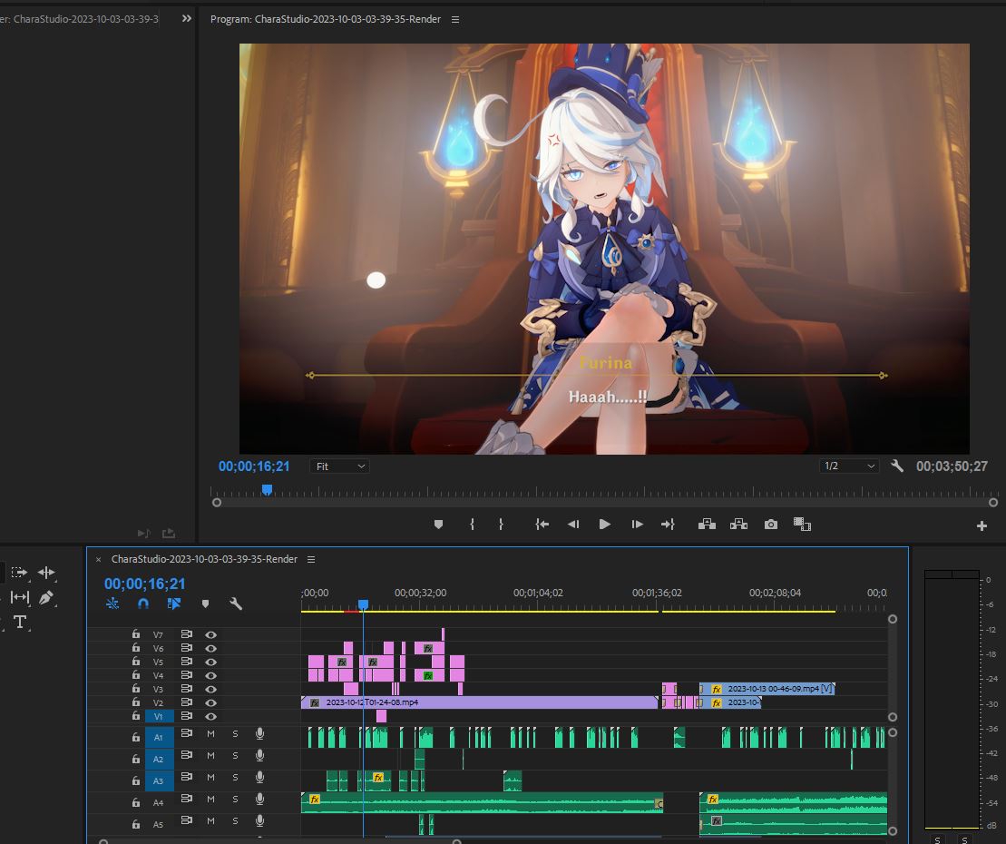Viewport: 1006px width, 844px height.
Task: Click the blue timeline playhead handle
Action: tap(363, 604)
